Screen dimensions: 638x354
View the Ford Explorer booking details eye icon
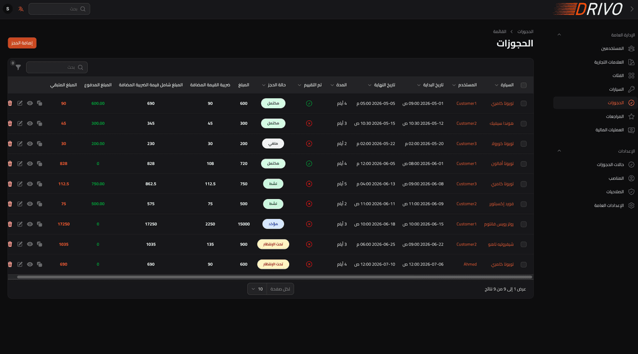[x=30, y=203]
